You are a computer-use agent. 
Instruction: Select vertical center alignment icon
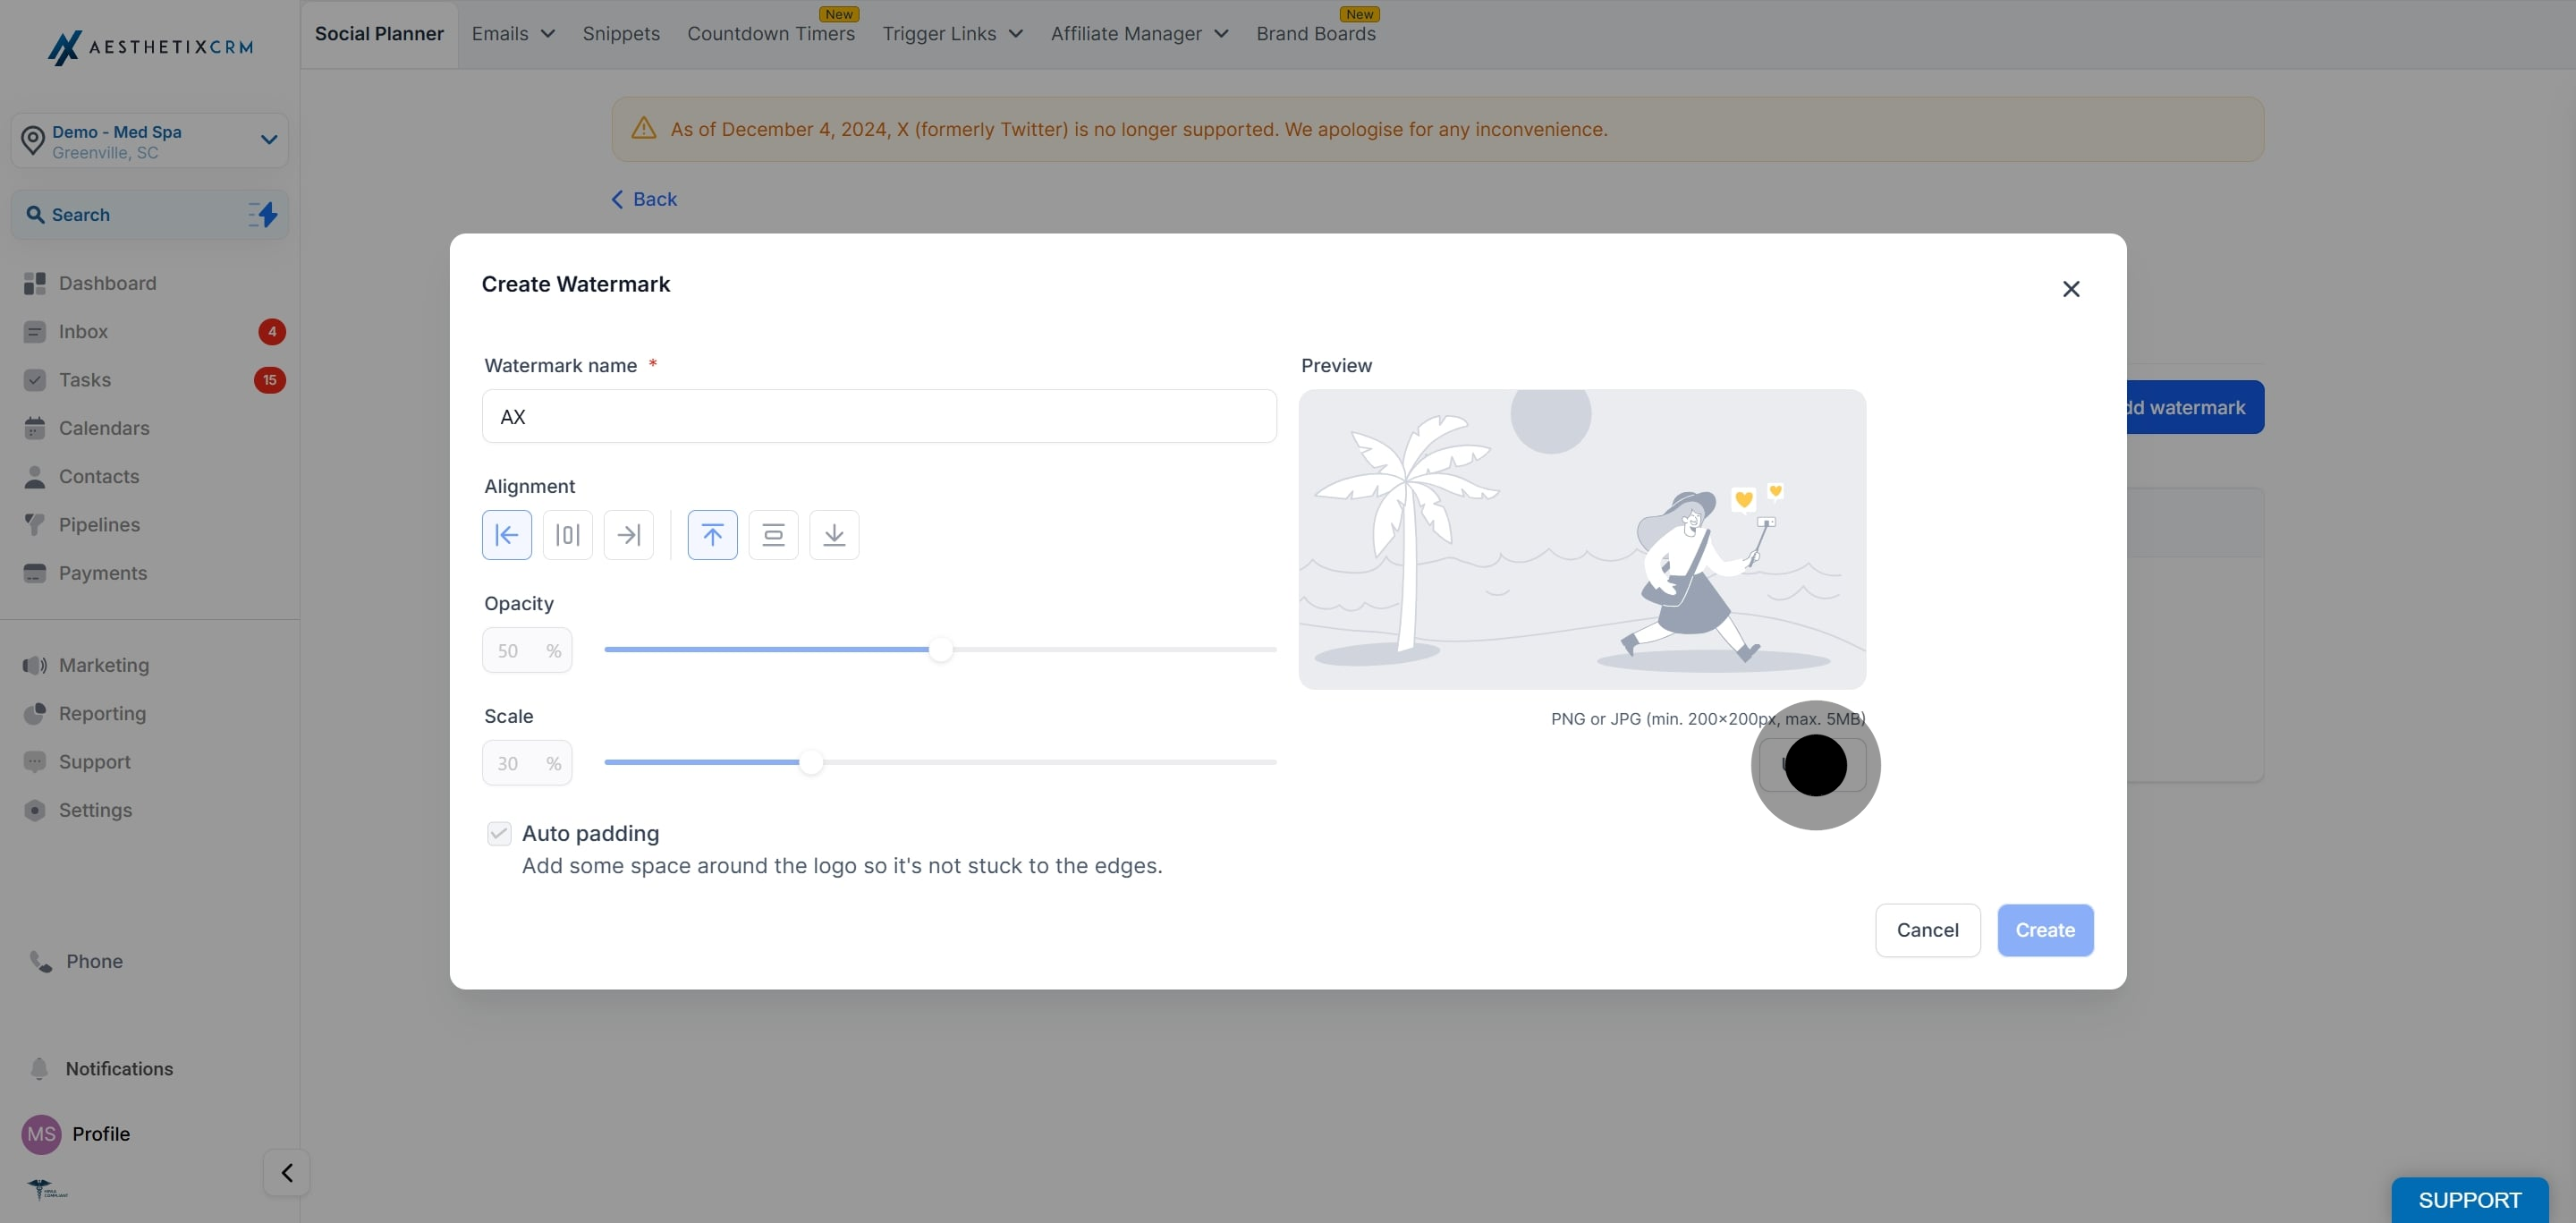coord(773,535)
